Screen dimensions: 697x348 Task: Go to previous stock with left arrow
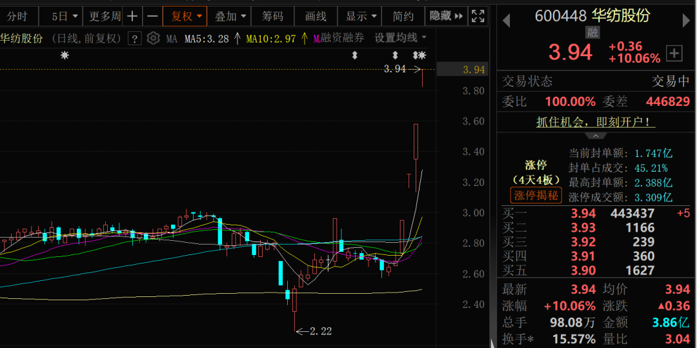point(507,20)
